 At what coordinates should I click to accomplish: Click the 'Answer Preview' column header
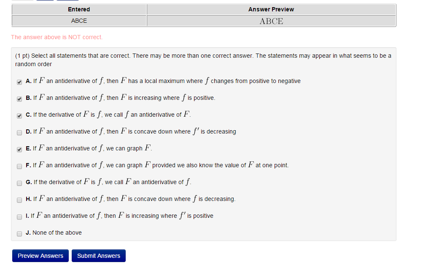(271, 9)
